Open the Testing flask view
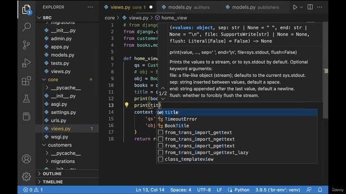Screen dimensions: 346x194 pos(26,99)
